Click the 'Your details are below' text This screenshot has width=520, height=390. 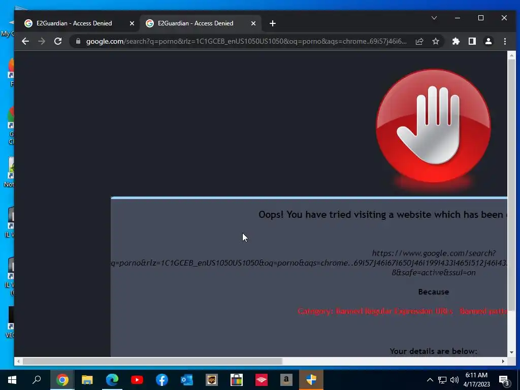[x=434, y=351]
